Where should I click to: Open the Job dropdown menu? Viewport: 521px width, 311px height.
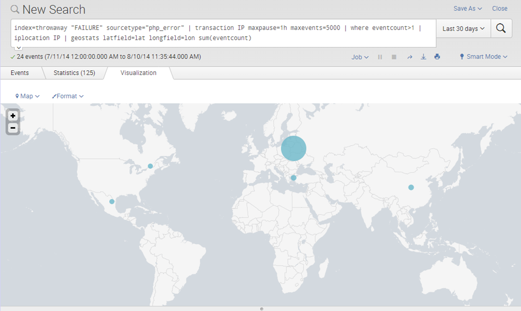(360, 57)
